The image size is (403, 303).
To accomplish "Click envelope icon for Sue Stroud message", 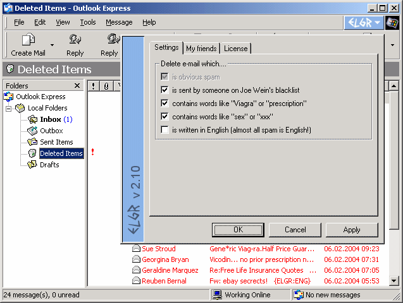I will (x=136, y=249).
